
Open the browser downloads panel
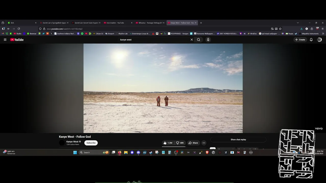[302, 29]
